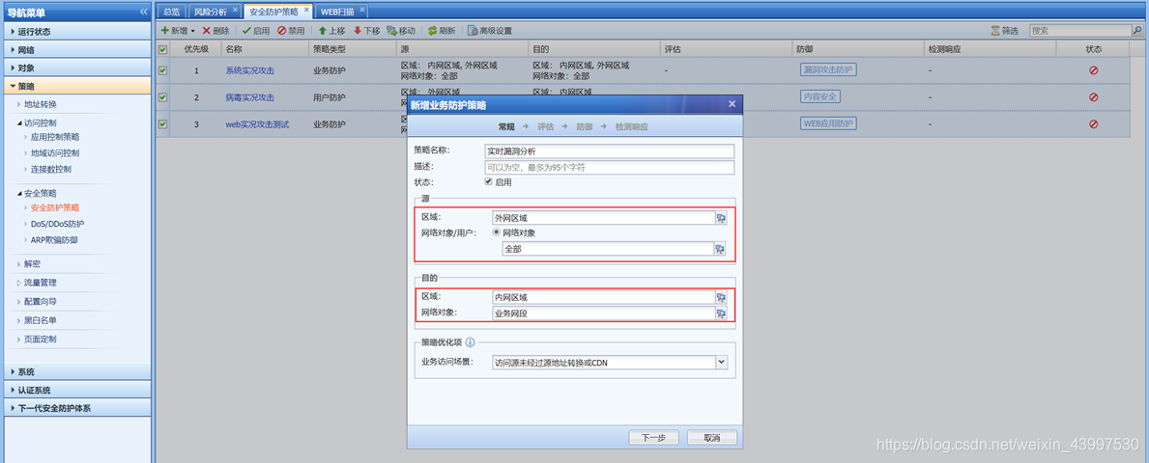
Task: Toggle checkbox for web实况攻击测试 row
Action: 162,124
